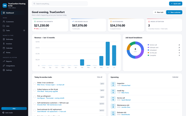Open Amanda Patel in Upcoming inspection
The width and height of the screenshot is (186, 116).
tap(126, 86)
